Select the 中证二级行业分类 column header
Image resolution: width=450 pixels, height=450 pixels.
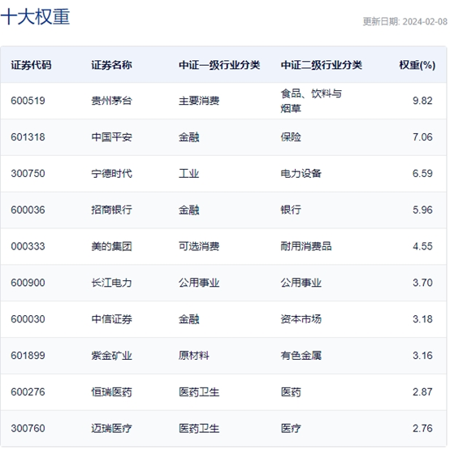pyautogui.click(x=322, y=65)
